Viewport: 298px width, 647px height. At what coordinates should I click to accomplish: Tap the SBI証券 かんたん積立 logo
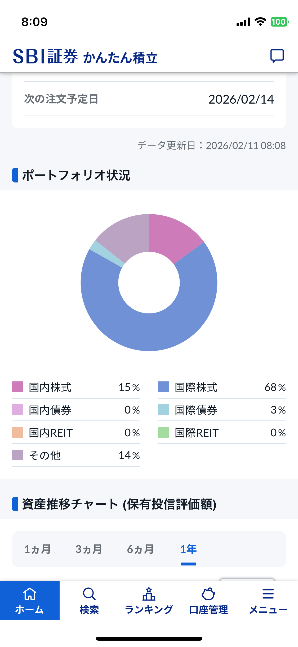click(85, 57)
